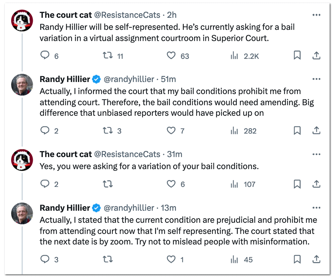Retweet The court cat's 31m tweet

107,184
